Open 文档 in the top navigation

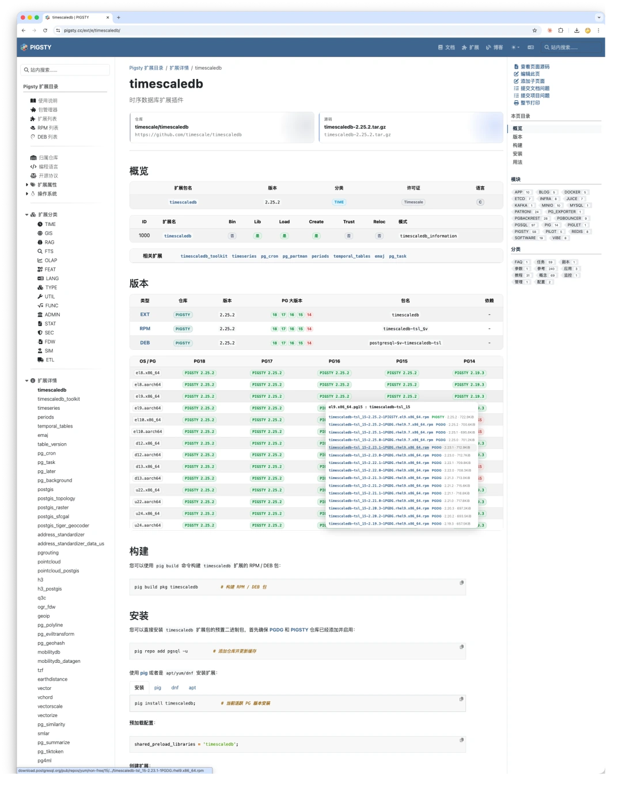point(446,47)
